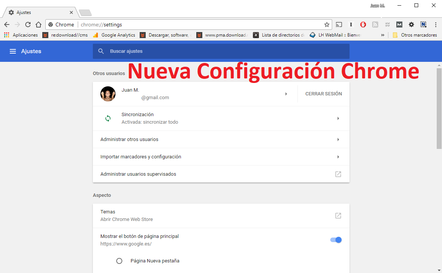
Task: Click the page vertical scrollbar thumb
Action: coord(439,109)
